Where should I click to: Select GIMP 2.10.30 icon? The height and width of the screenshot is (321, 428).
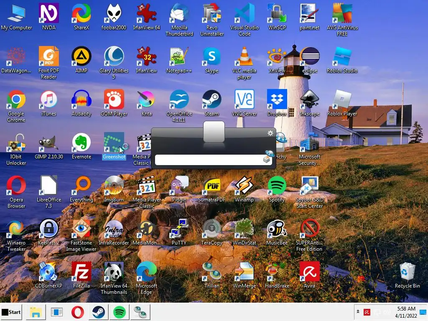(x=48, y=146)
